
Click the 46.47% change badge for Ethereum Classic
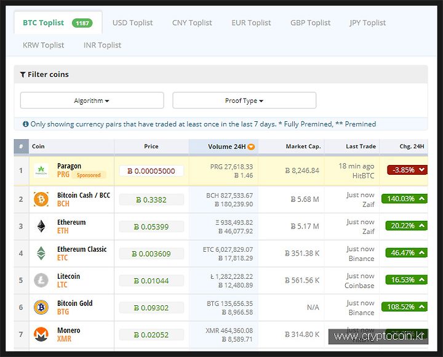point(406,253)
